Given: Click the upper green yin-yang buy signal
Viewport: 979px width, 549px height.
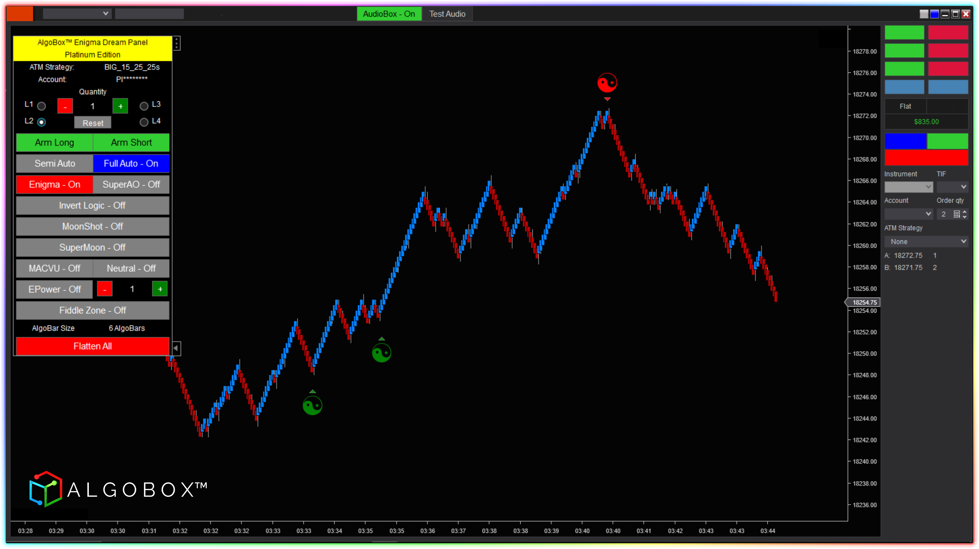Looking at the screenshot, I should coord(381,353).
